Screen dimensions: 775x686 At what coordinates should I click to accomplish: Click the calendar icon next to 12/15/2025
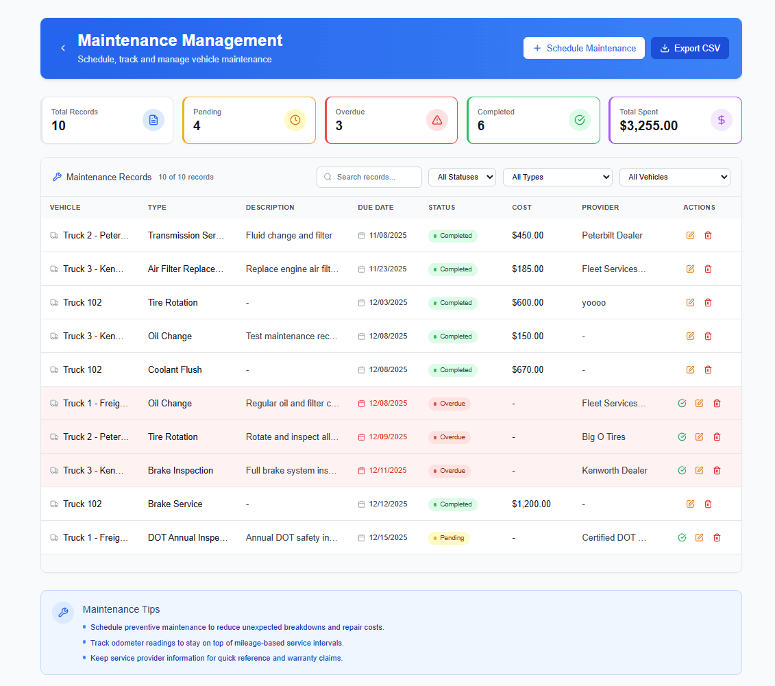point(361,537)
